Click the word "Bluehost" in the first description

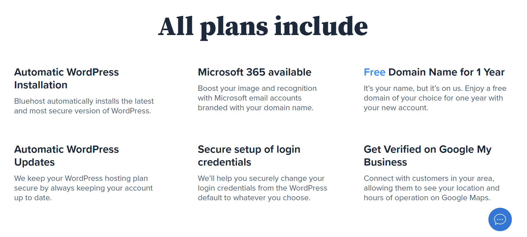(30, 101)
